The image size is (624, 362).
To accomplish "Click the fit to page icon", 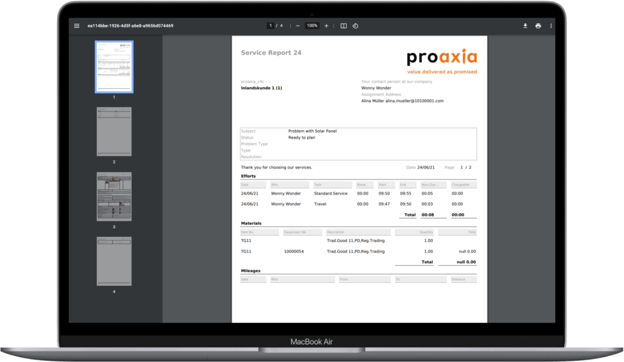I will point(344,26).
